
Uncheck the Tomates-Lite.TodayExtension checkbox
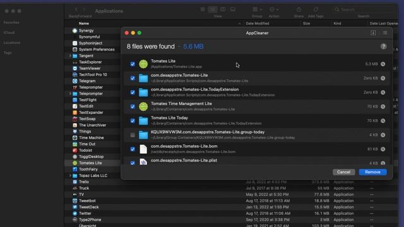(x=133, y=93)
